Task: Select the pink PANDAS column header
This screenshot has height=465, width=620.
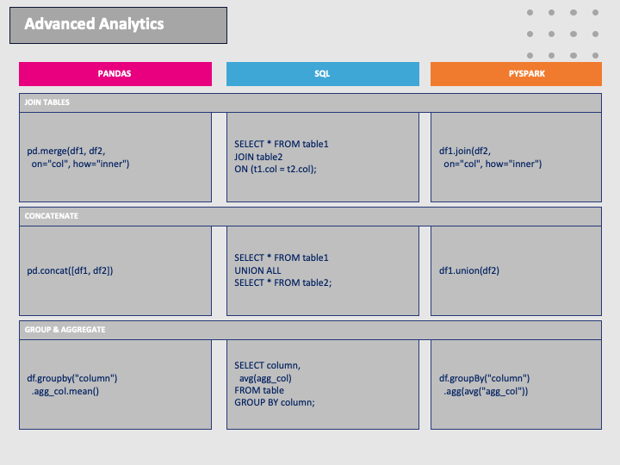Action: click(115, 74)
